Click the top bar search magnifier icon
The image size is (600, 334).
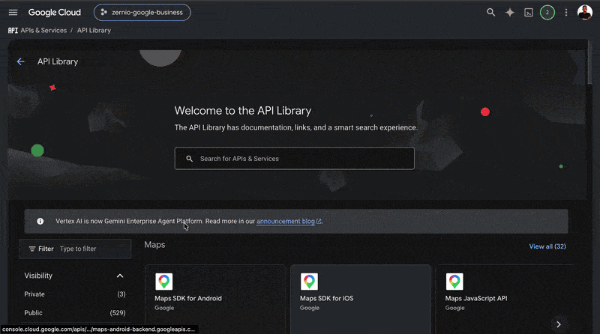(x=490, y=13)
